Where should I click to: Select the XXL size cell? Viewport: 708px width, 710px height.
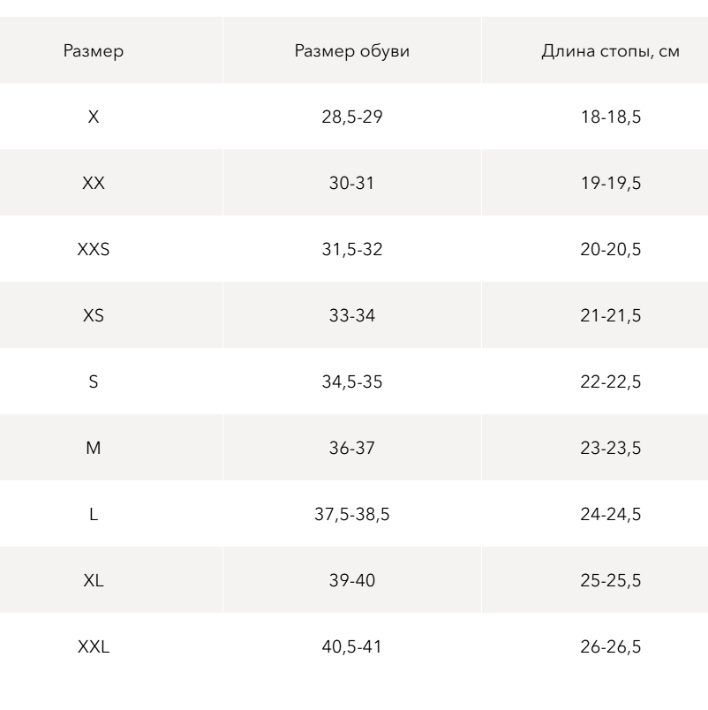pyautogui.click(x=94, y=647)
